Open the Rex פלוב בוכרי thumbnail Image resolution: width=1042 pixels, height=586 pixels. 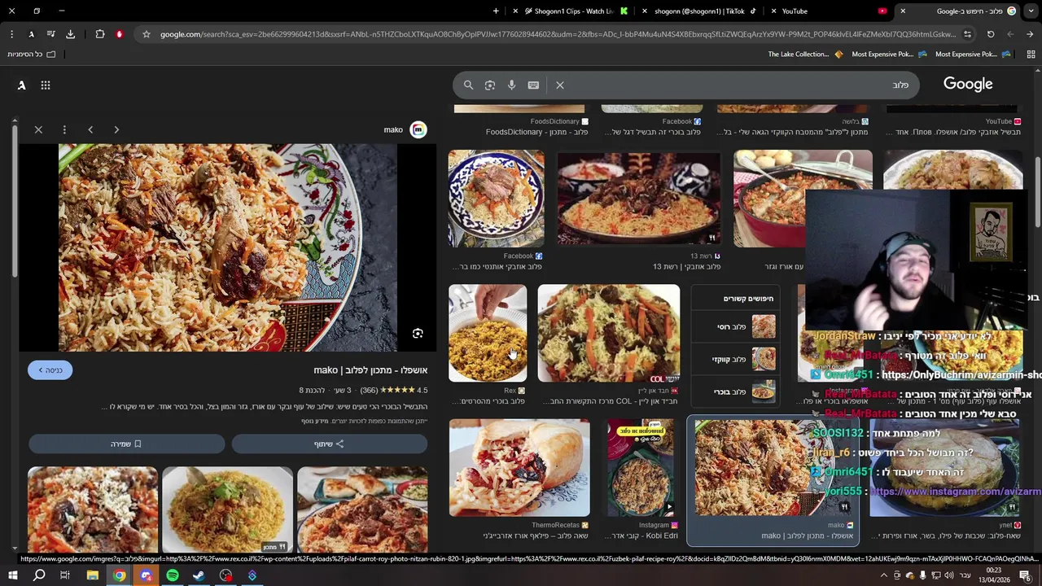(488, 333)
